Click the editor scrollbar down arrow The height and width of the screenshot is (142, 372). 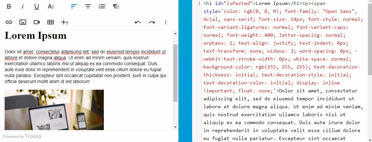tap(175, 127)
